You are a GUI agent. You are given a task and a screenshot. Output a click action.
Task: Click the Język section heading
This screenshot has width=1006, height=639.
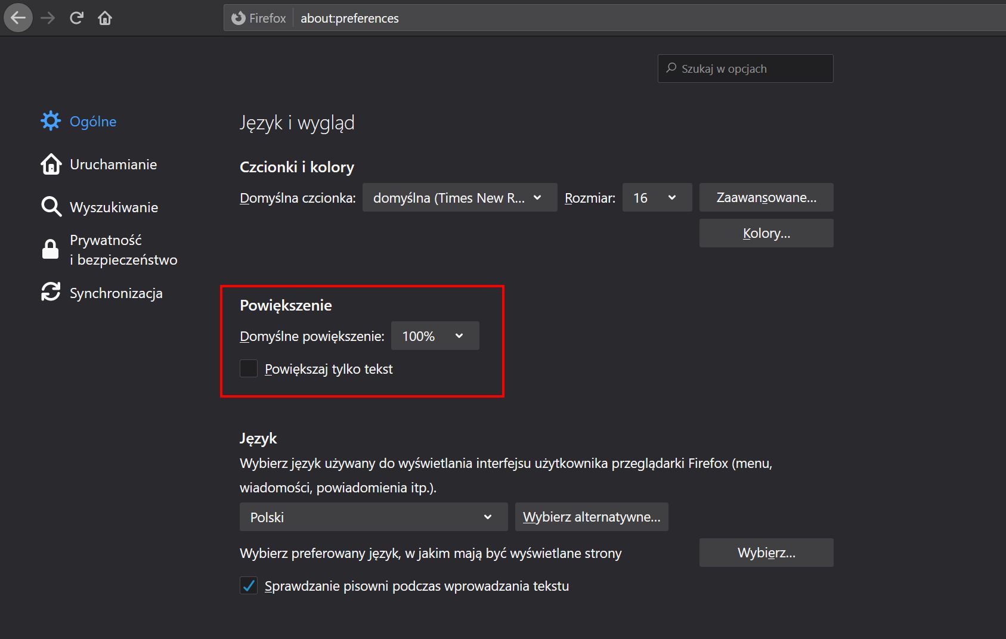tap(258, 439)
